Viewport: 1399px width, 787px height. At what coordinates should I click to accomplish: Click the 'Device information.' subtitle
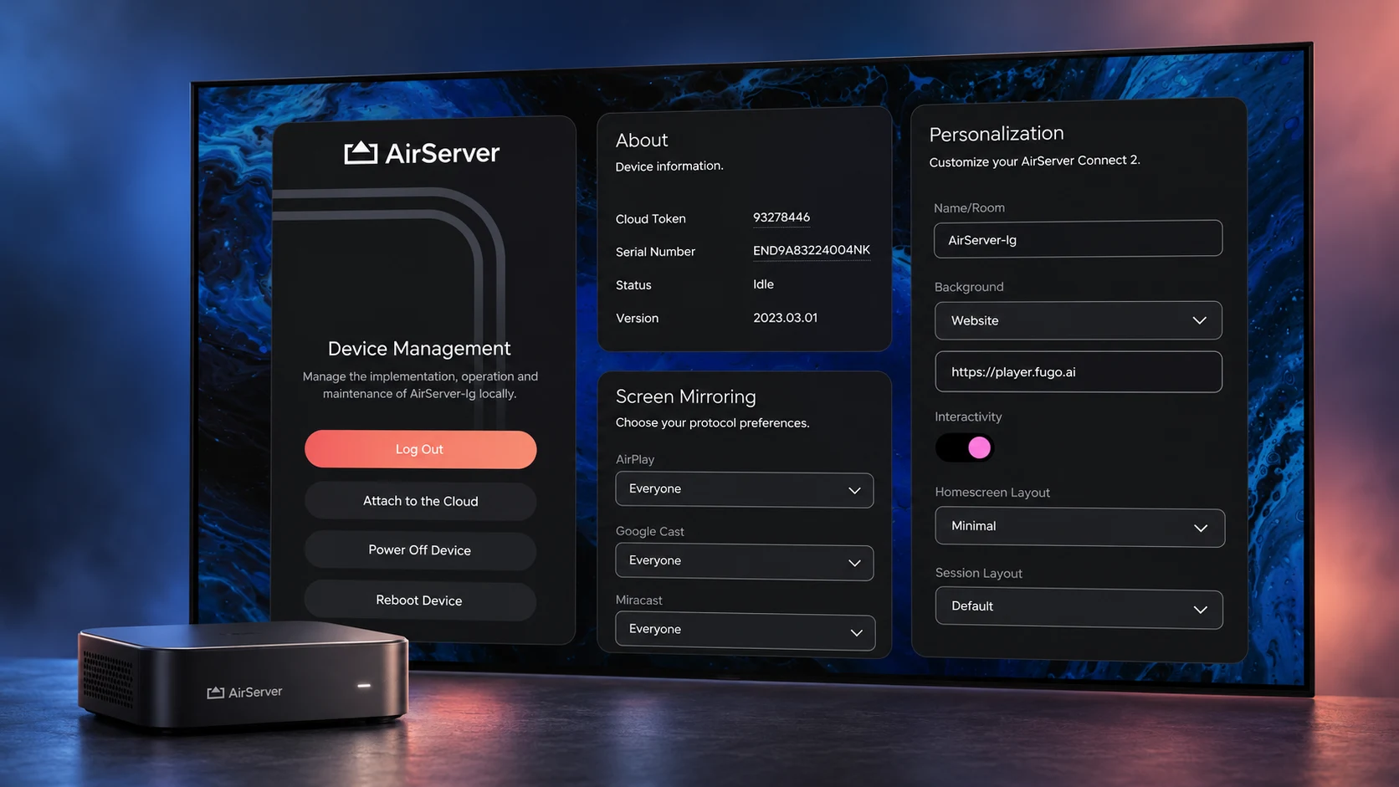pyautogui.click(x=669, y=166)
